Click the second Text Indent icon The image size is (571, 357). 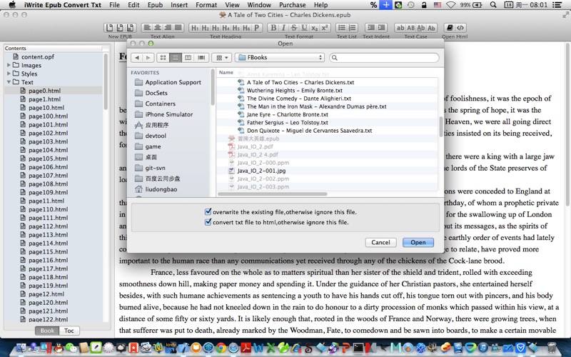(x=381, y=28)
